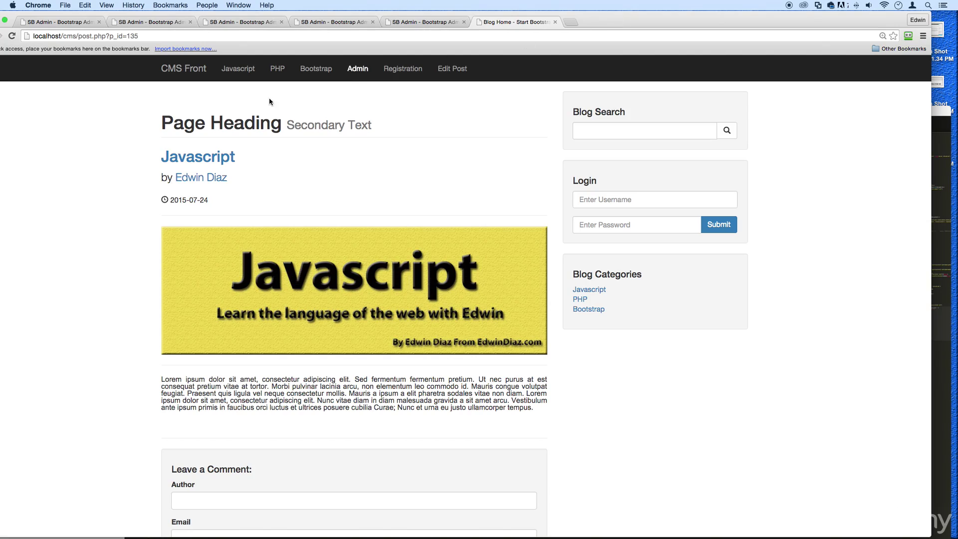Open the People menu
This screenshot has width=958, height=539.
207,5
